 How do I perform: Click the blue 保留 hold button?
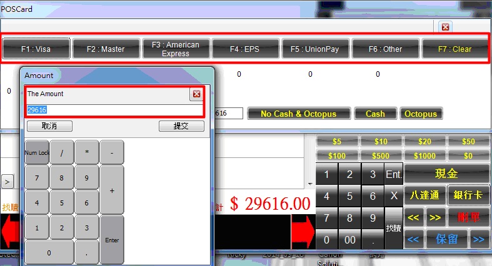pos(447,239)
